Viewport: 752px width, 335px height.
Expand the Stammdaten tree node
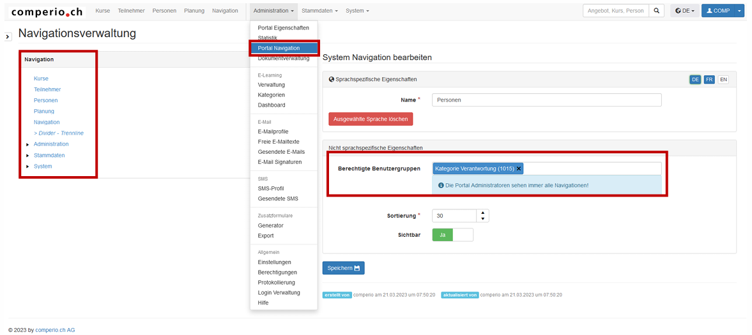click(x=28, y=155)
